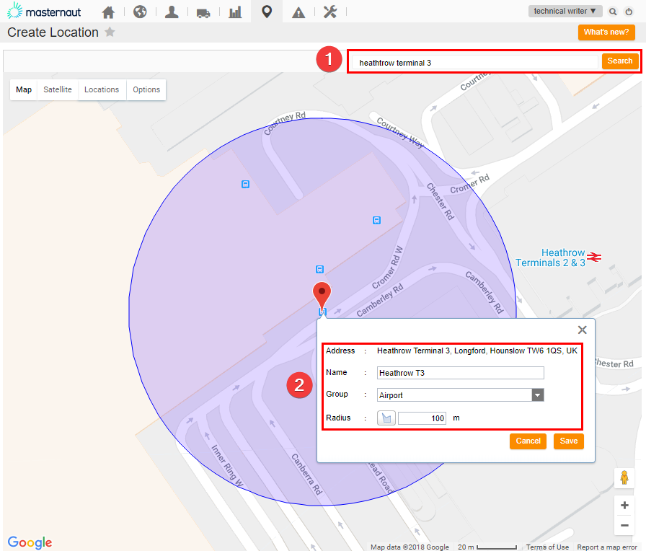The width and height of the screenshot is (646, 551).
Task: Switch to Map view tab
Action: [x=24, y=89]
